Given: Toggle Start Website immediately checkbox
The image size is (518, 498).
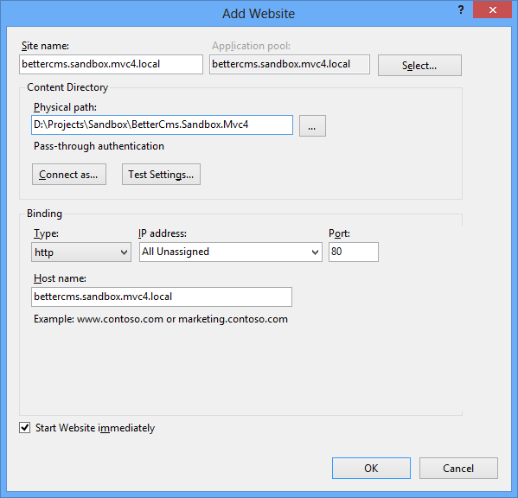Looking at the screenshot, I should (25, 427).
